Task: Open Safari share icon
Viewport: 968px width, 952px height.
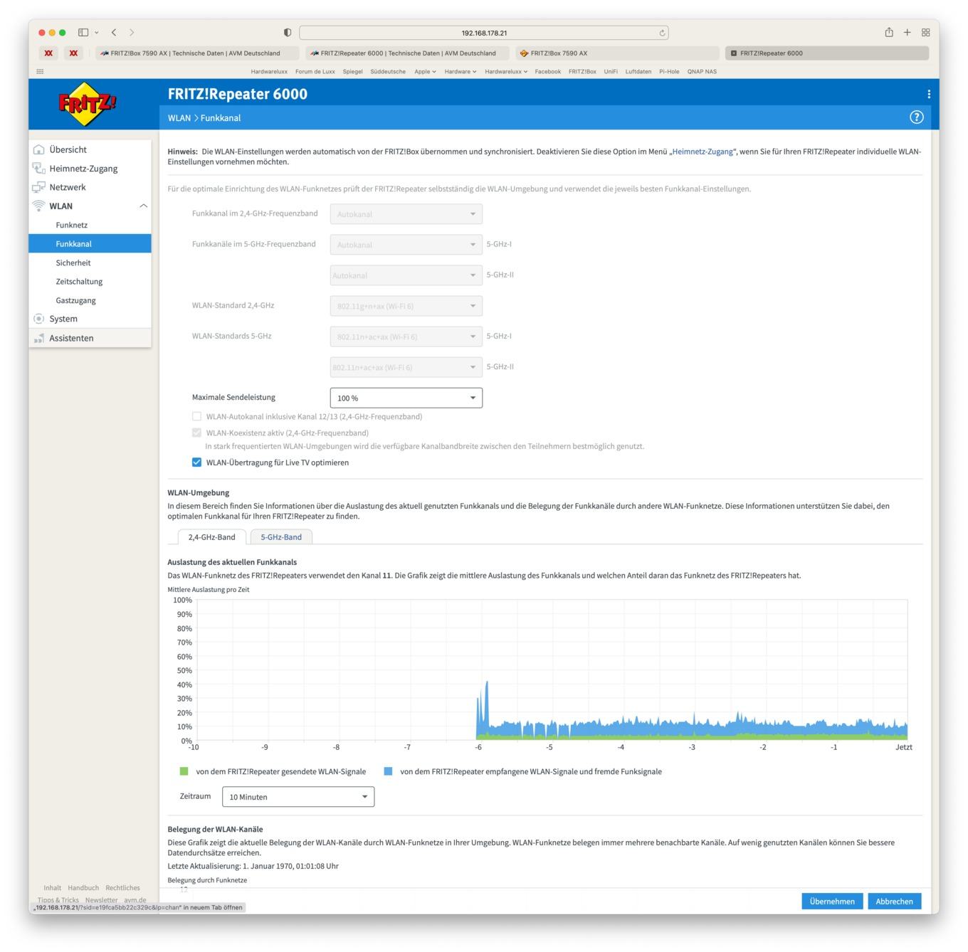Action: (889, 32)
